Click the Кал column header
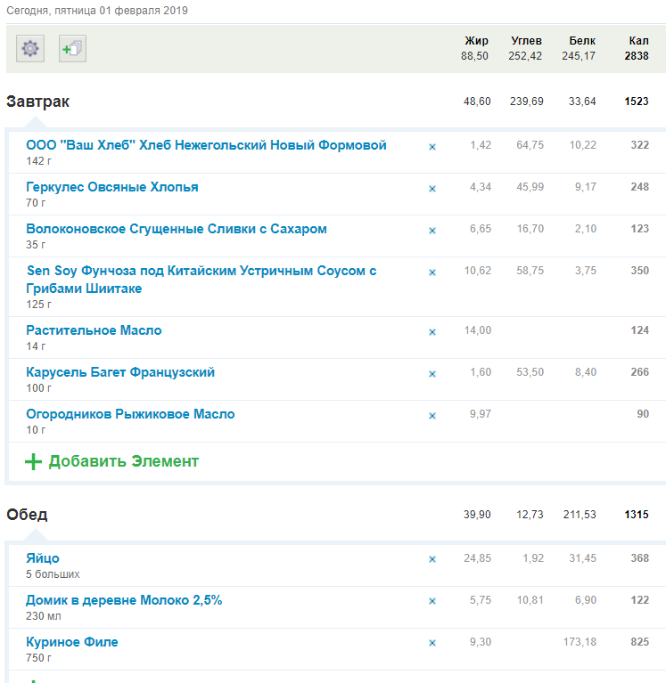 [638, 41]
